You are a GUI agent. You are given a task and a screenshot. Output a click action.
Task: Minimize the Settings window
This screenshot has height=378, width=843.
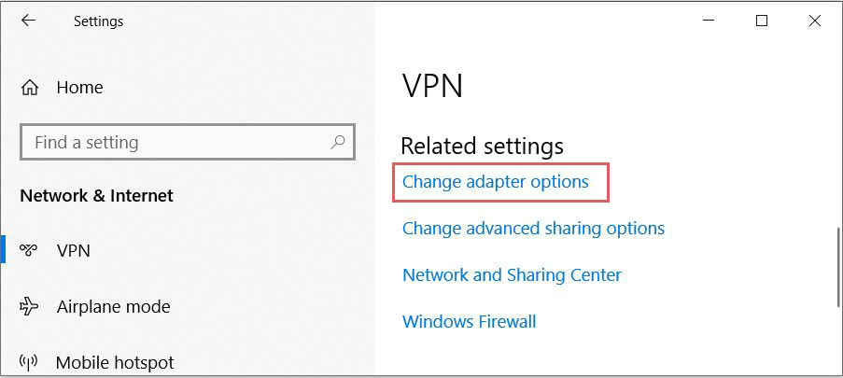709,21
